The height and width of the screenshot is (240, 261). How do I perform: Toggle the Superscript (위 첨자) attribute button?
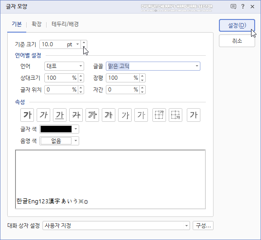(159, 115)
